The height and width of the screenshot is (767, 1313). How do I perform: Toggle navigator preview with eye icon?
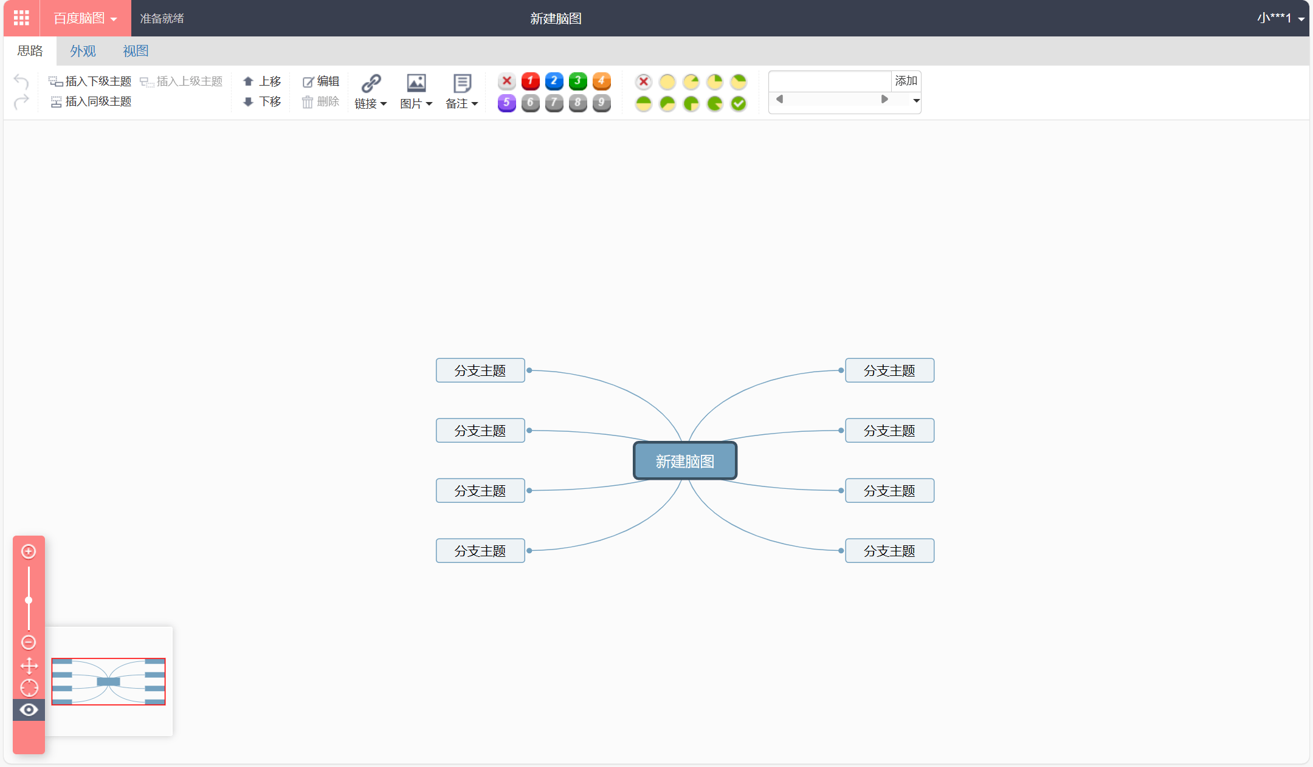tap(29, 709)
